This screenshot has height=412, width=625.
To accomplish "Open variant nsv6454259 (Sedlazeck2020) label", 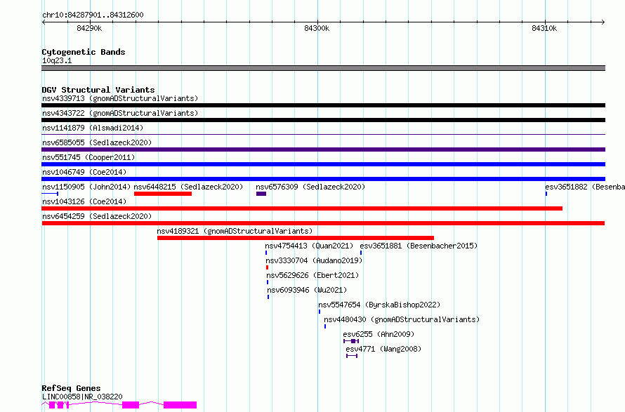I will pos(97,216).
